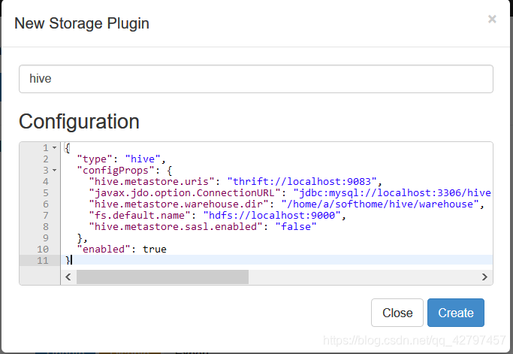Click the horizontal scrollbar thumb in editor
Image resolution: width=513 pixels, height=354 pixels.
[162, 277]
